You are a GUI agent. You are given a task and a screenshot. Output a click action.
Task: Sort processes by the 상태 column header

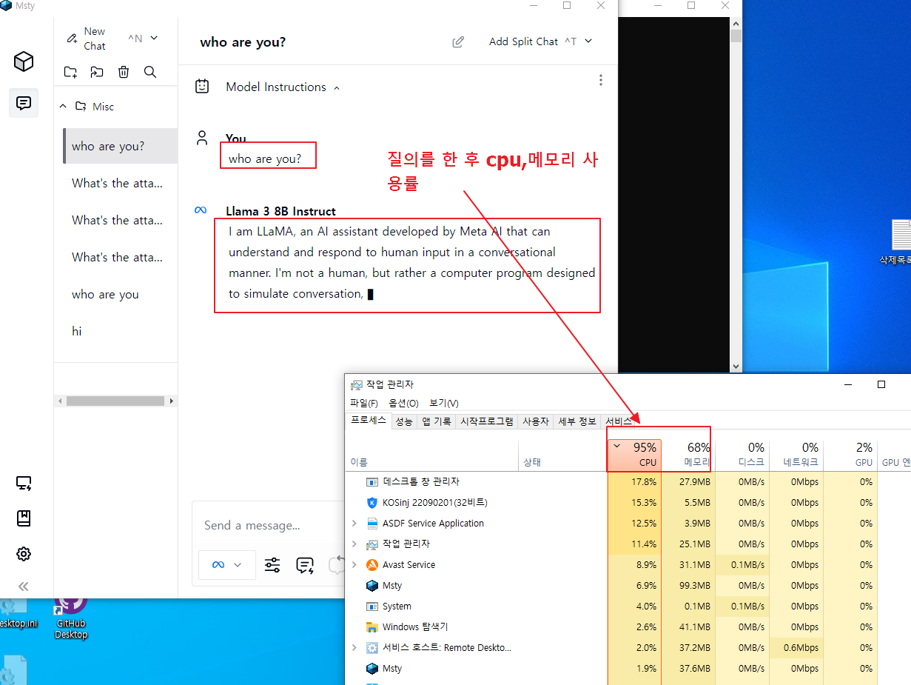point(563,455)
